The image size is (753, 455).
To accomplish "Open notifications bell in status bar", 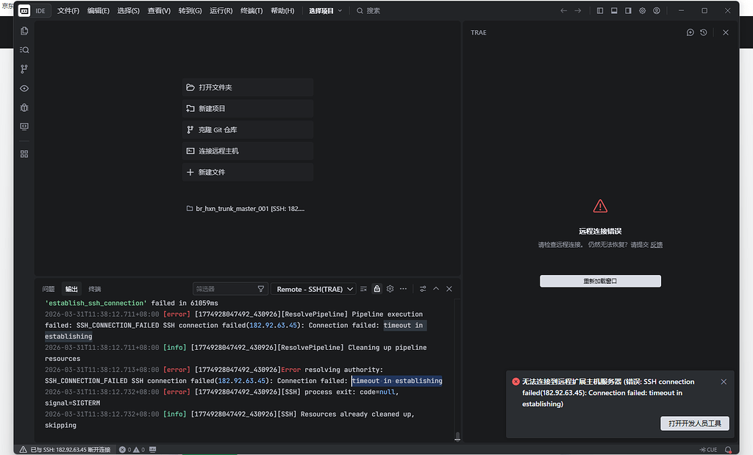I will [x=728, y=450].
